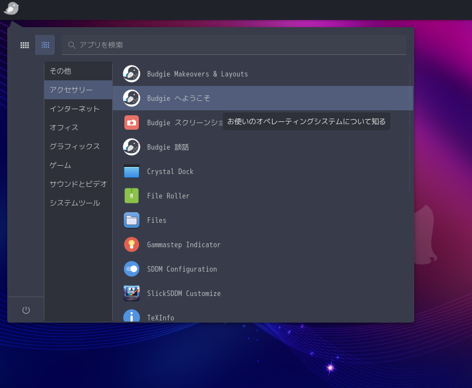This screenshot has width=472, height=388.
Task: Click Crystal Dock blue icon
Action: click(x=132, y=171)
